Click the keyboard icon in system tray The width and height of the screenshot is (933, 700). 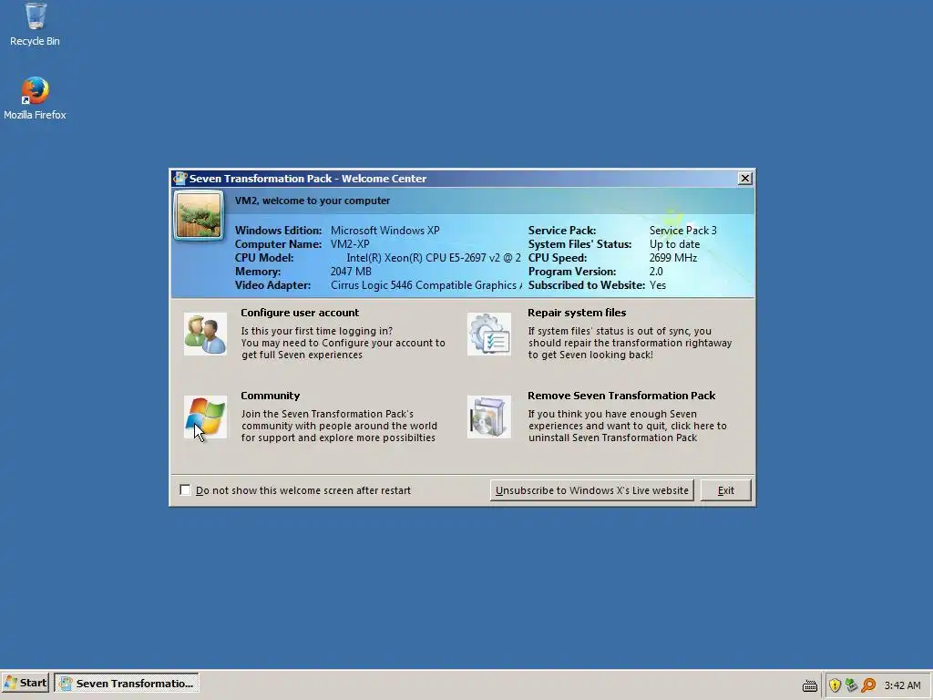tap(810, 685)
